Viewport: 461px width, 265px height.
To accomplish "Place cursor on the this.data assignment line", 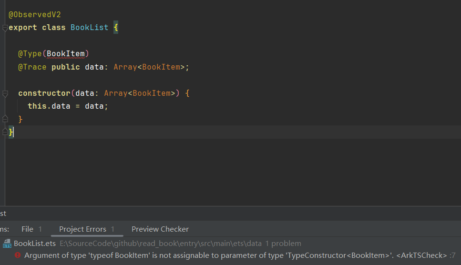I will 68,106.
